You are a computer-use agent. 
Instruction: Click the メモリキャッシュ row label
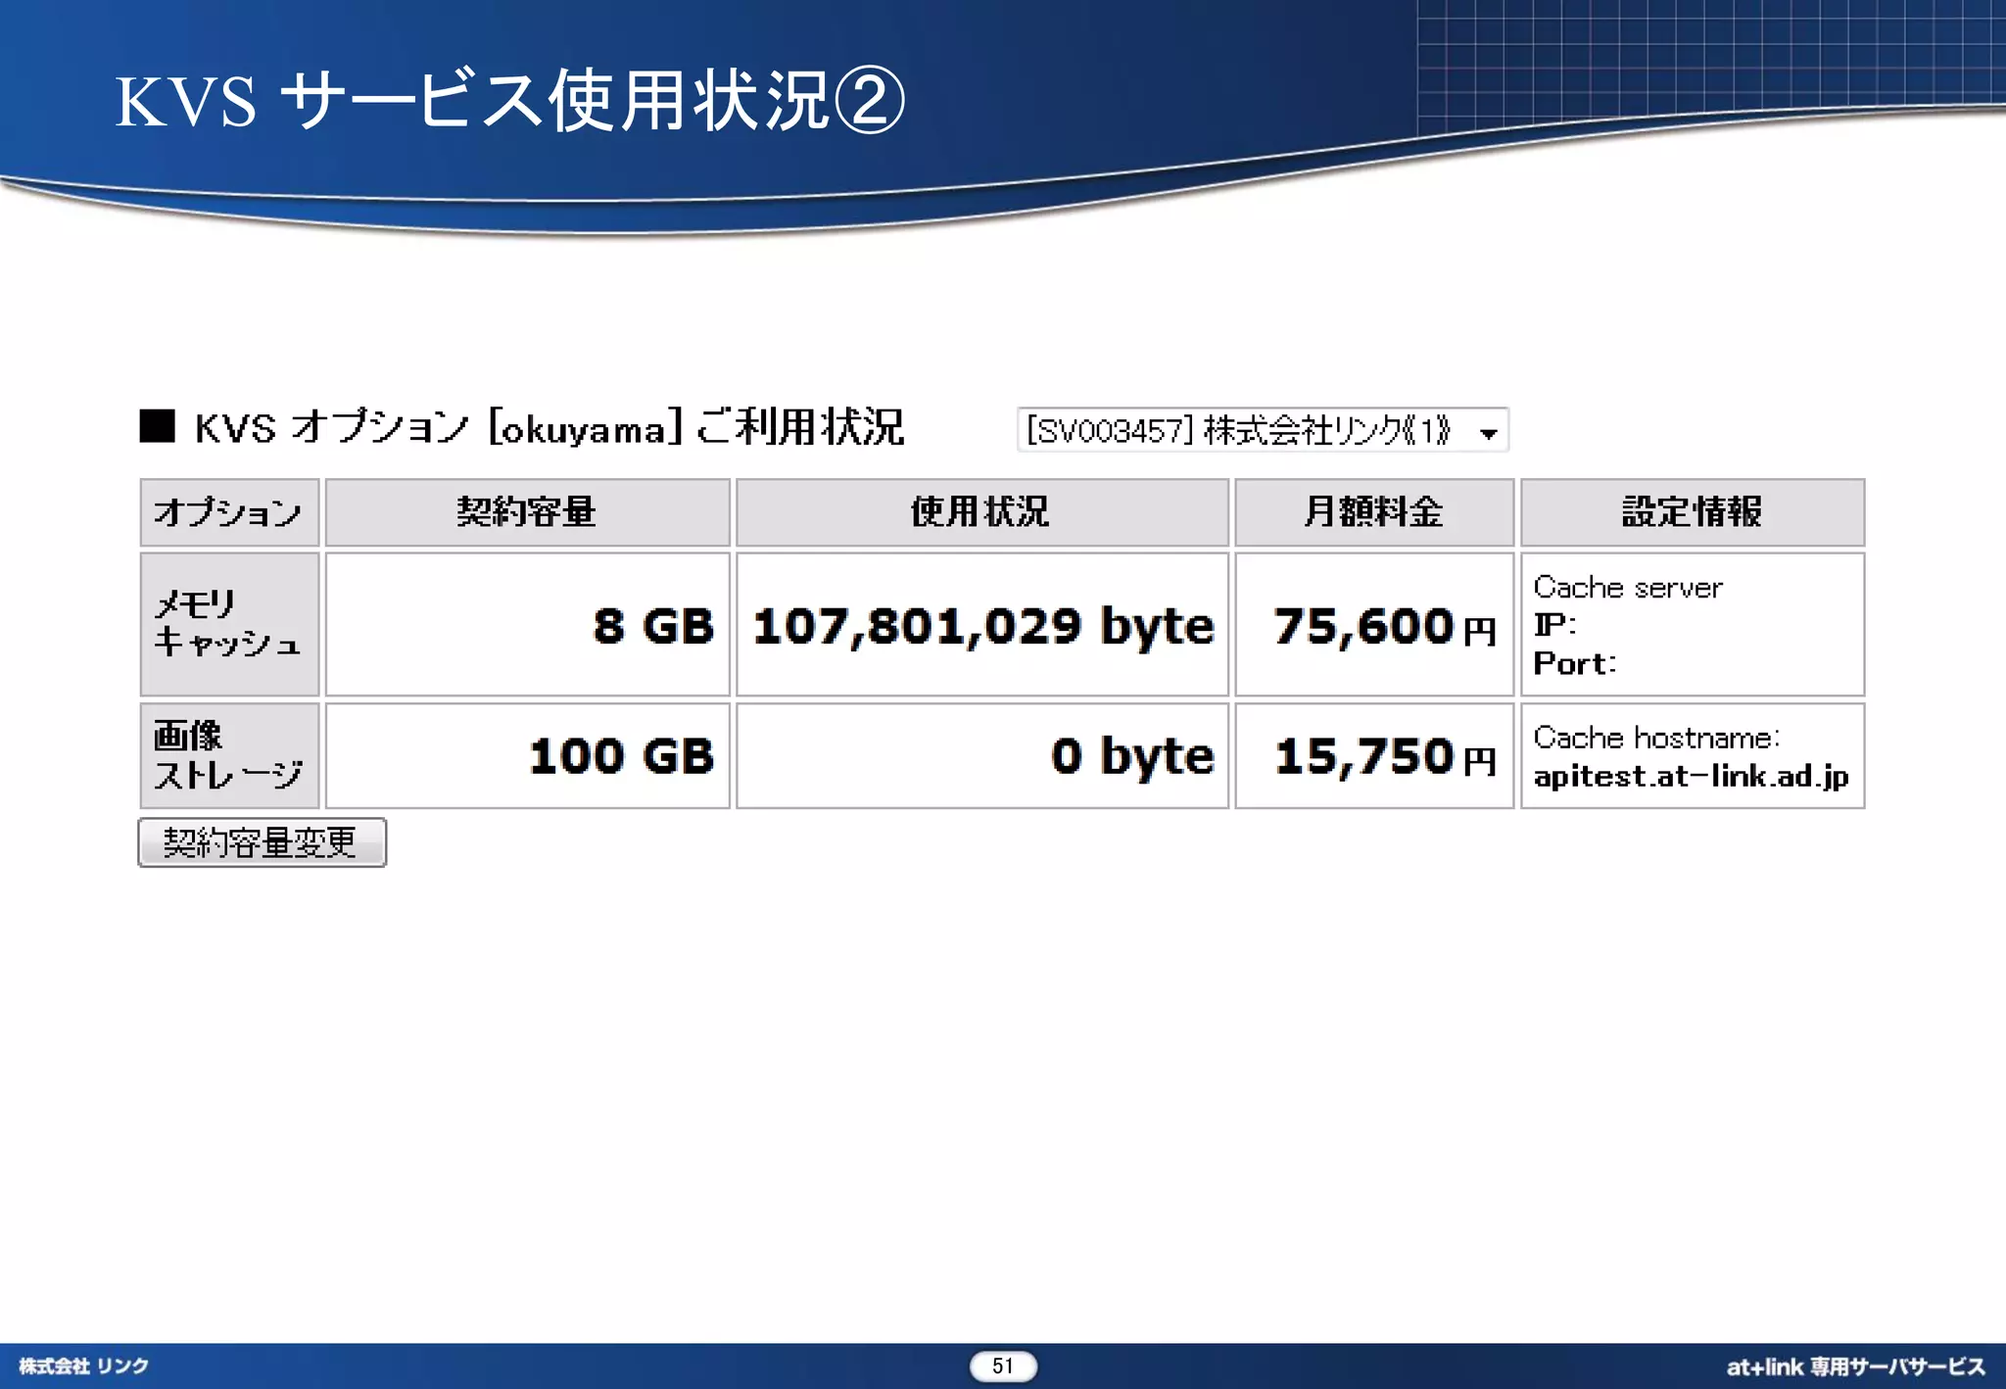tap(229, 624)
